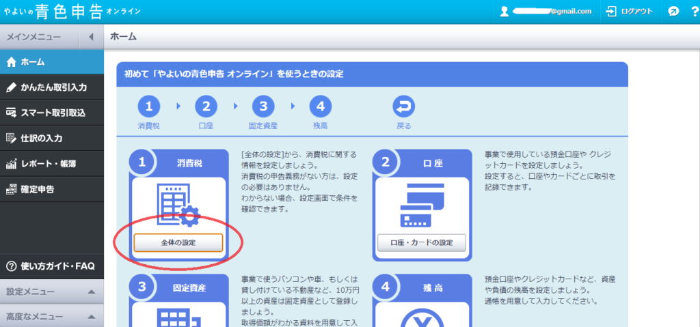This screenshot has width=700, height=327.
Task: Click the 消費税 card title
Action: click(x=190, y=163)
